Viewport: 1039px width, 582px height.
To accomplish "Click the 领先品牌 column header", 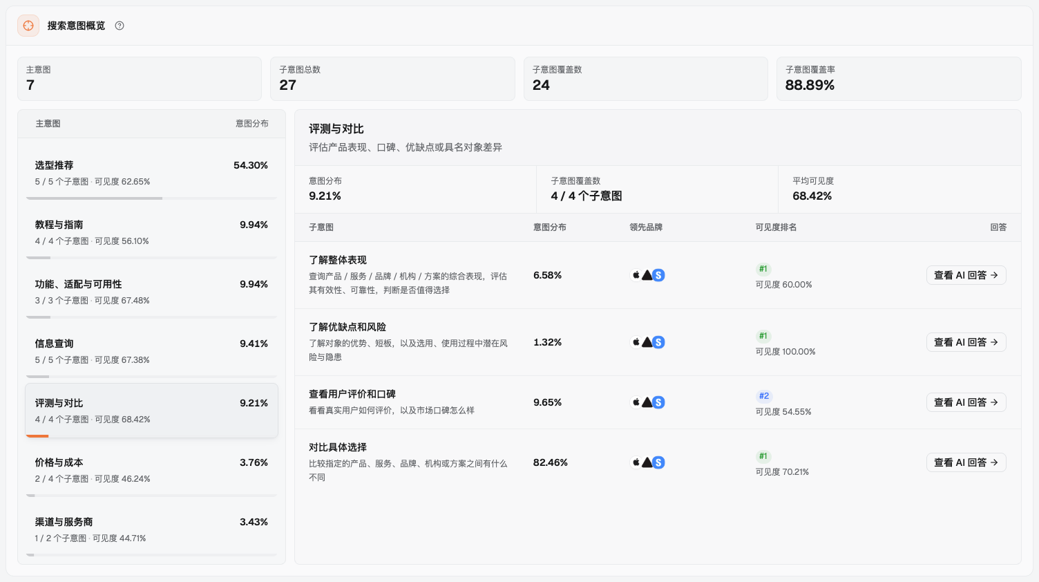I will pyautogui.click(x=646, y=227).
